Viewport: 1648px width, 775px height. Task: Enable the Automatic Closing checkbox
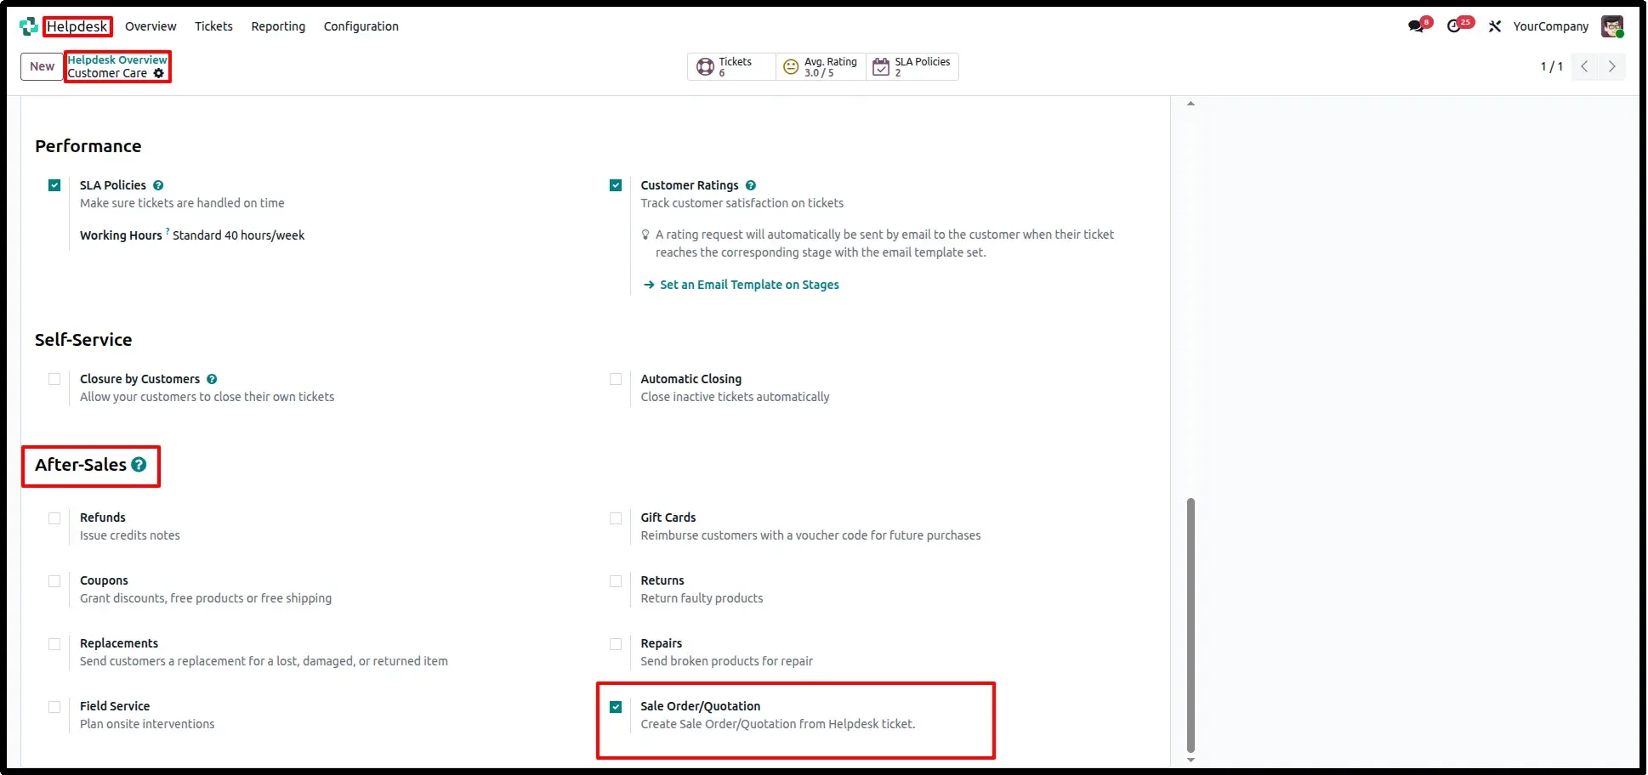pyautogui.click(x=616, y=379)
